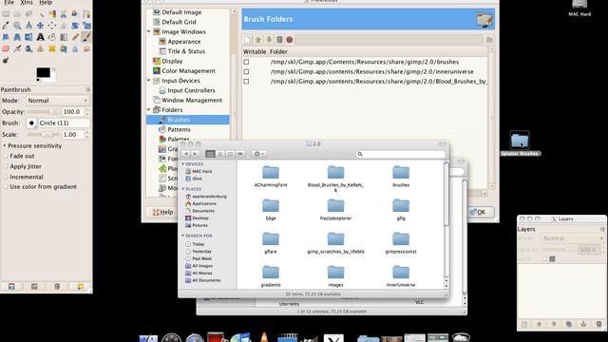
Task: Click the OK button in Preferences
Action: pos(477,212)
